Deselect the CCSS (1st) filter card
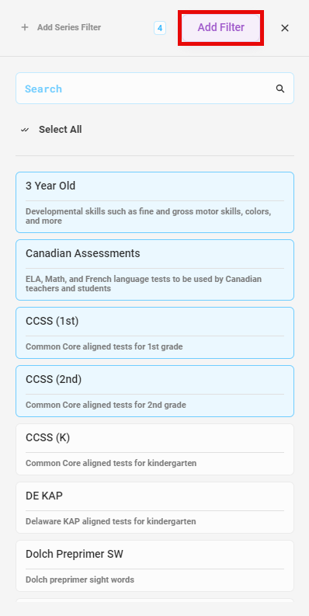 tap(154, 332)
